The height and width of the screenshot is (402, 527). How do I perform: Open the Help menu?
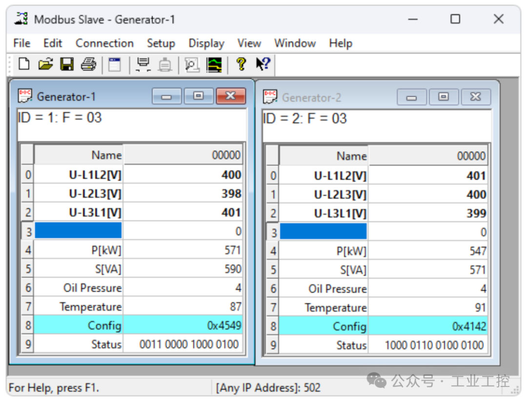[x=341, y=43]
